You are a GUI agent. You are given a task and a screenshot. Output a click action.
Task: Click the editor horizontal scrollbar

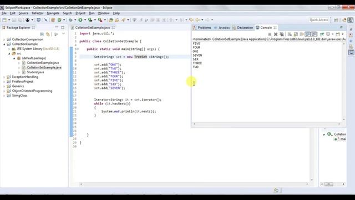(x=194, y=184)
